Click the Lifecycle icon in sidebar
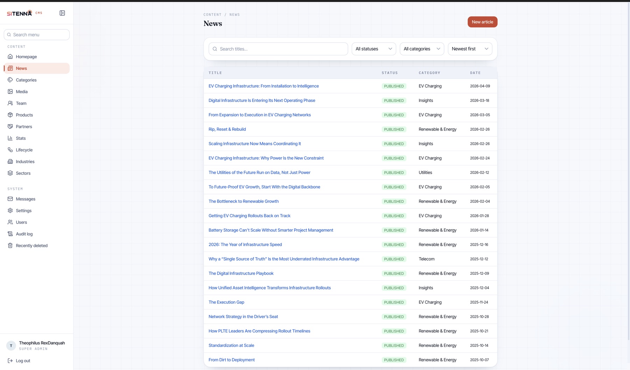 (x=10, y=150)
